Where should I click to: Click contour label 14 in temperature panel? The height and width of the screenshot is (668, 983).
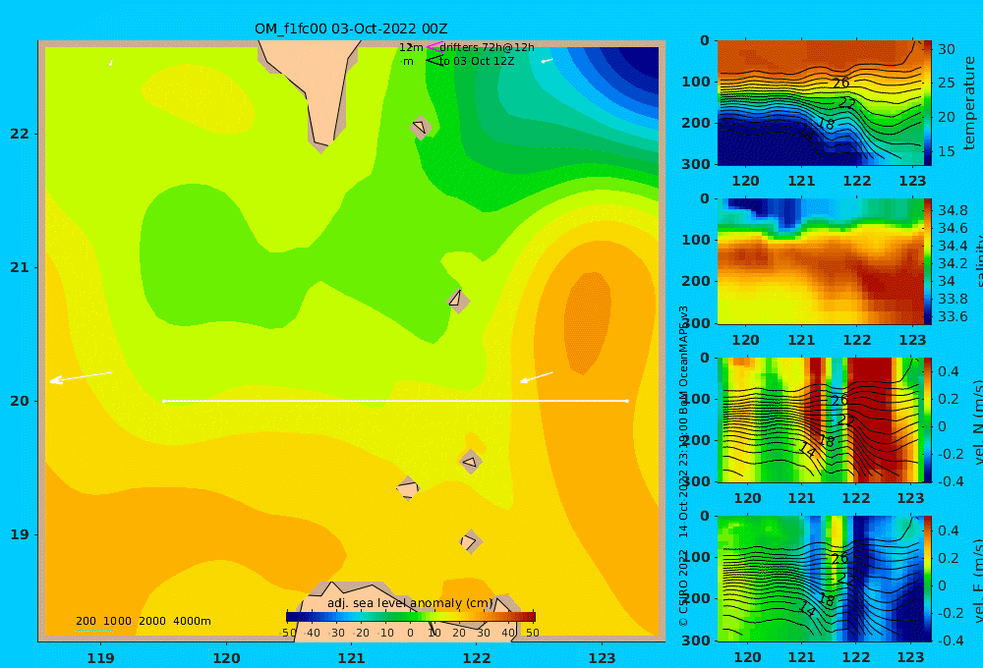[x=807, y=132]
